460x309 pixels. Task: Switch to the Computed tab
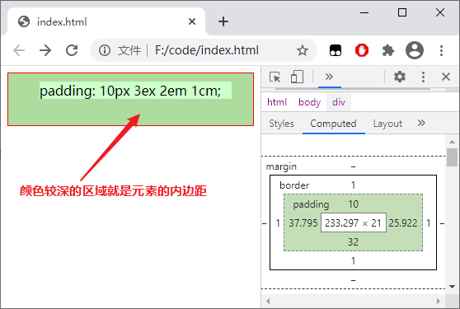[333, 124]
